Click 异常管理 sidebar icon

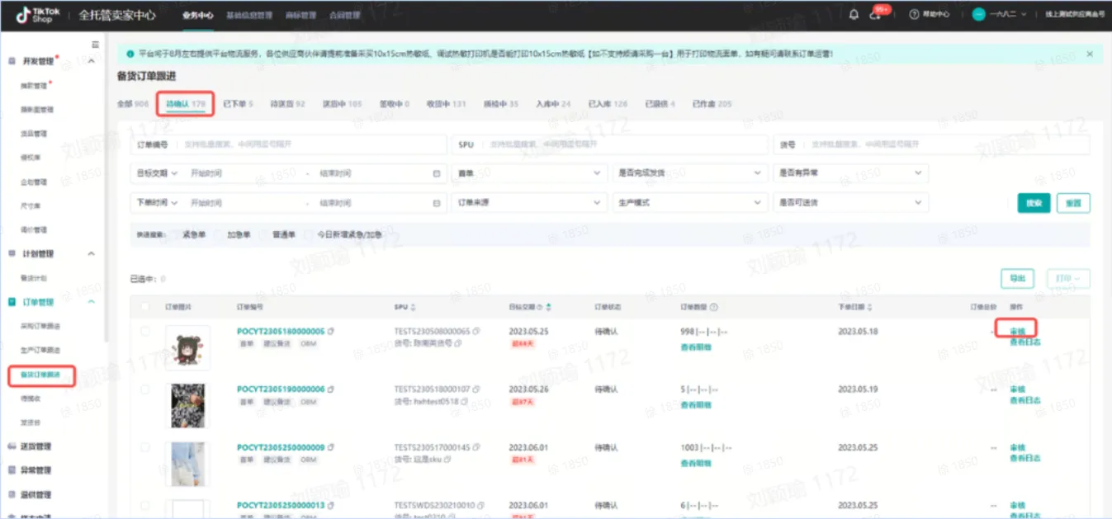tap(12, 469)
